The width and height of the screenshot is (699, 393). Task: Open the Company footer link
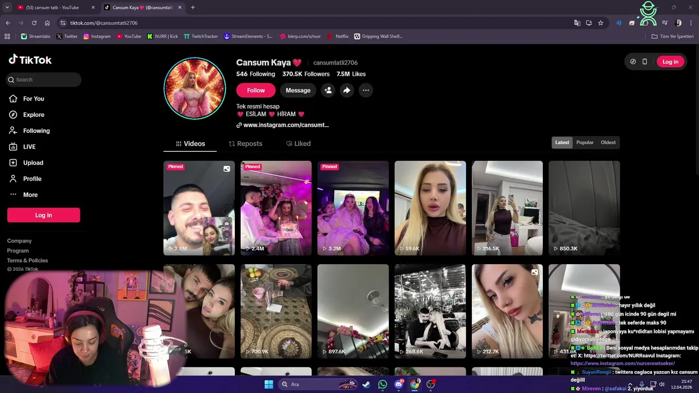pos(19,241)
